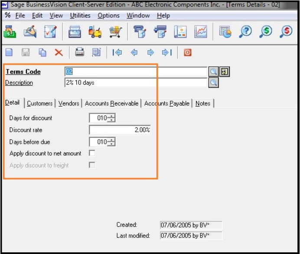The image size is (300, 254).
Task: Click the underlined Description label link
Action: click(19, 83)
